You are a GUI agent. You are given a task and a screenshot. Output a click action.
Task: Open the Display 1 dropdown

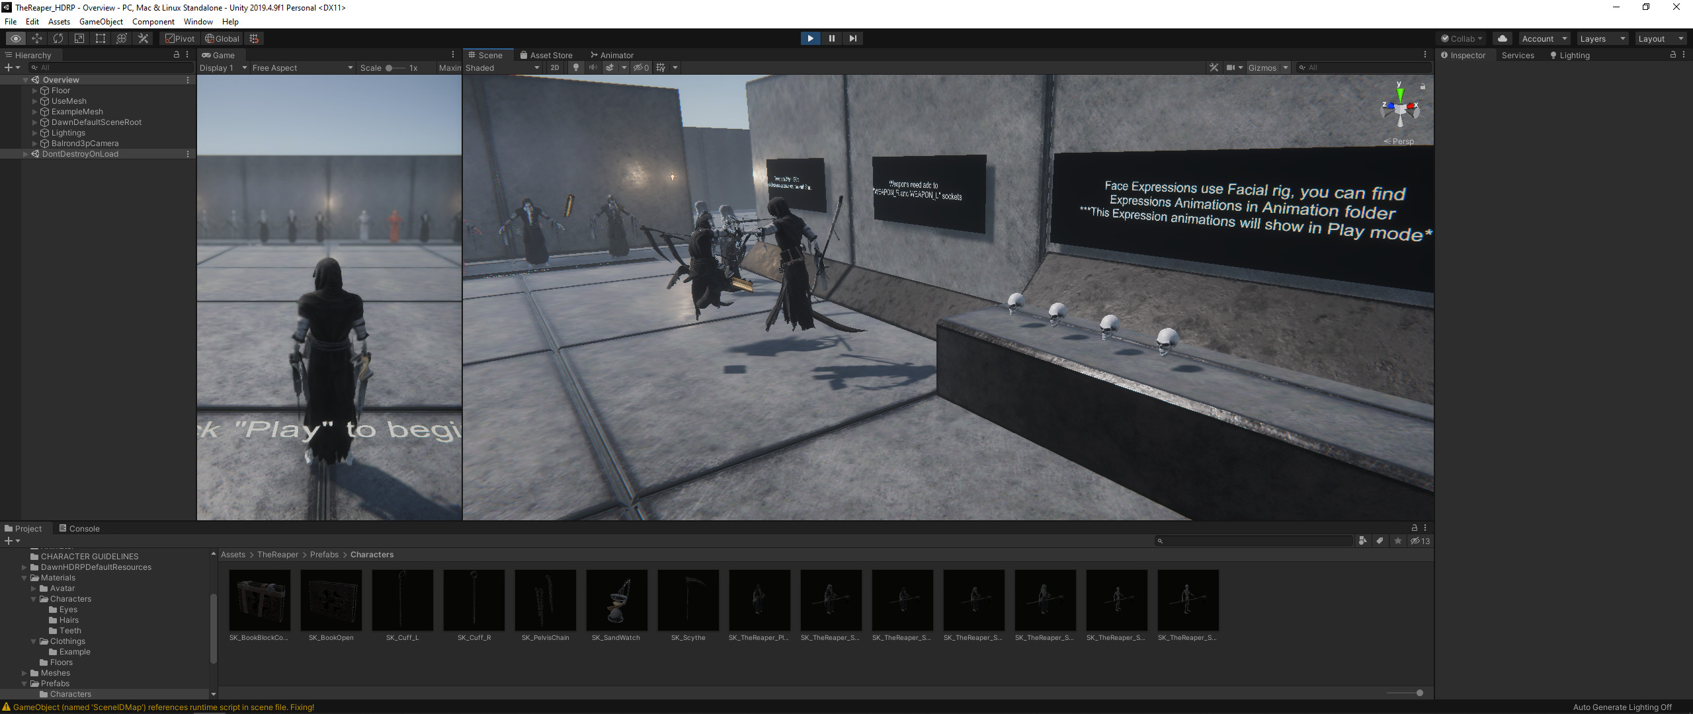[x=223, y=67]
